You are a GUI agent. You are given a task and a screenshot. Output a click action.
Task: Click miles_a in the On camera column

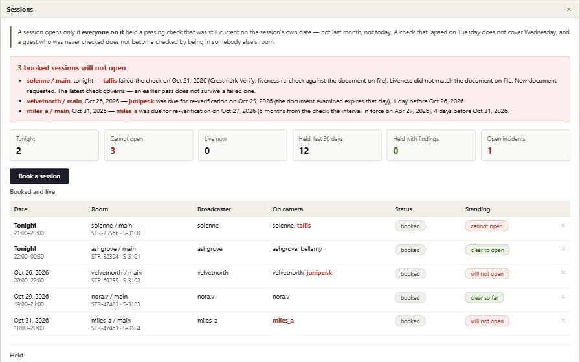[283, 321]
